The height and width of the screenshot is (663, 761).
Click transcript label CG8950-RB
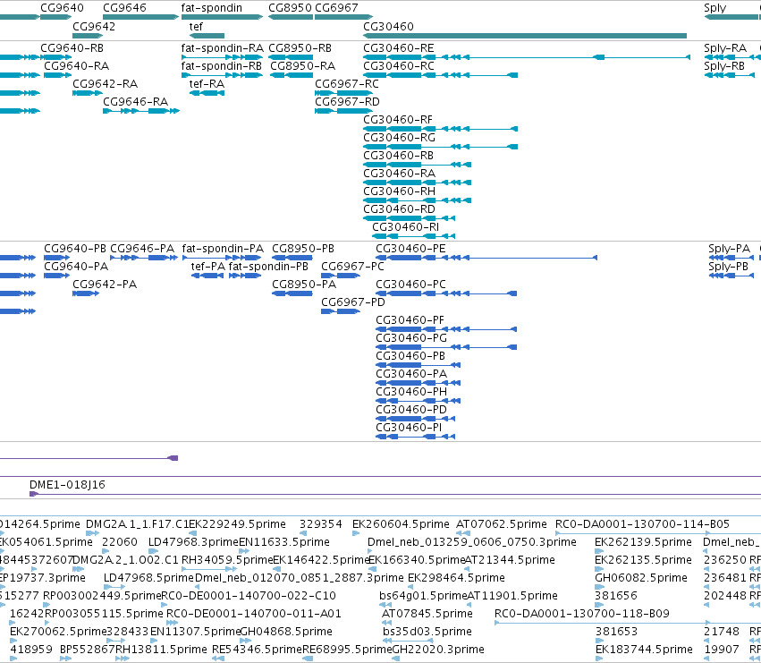[x=300, y=48]
